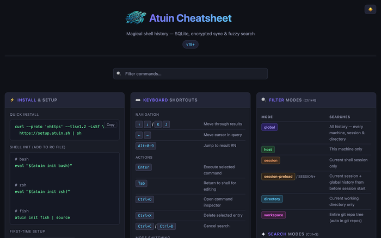Select the global filter mode tag
Viewport: 381px width, 238px height.
pos(269,127)
